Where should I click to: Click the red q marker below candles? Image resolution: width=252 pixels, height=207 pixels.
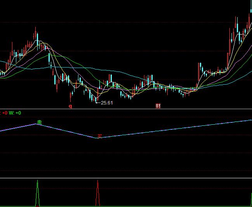coord(70,105)
